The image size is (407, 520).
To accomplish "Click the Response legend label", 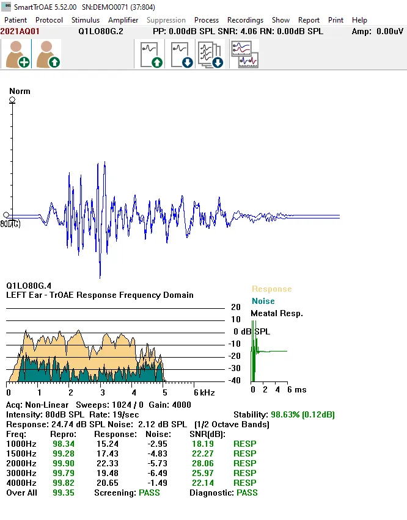I will pyautogui.click(x=272, y=289).
